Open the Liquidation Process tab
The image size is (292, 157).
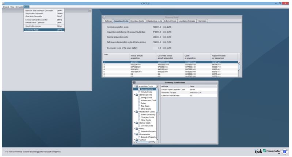click(187, 21)
